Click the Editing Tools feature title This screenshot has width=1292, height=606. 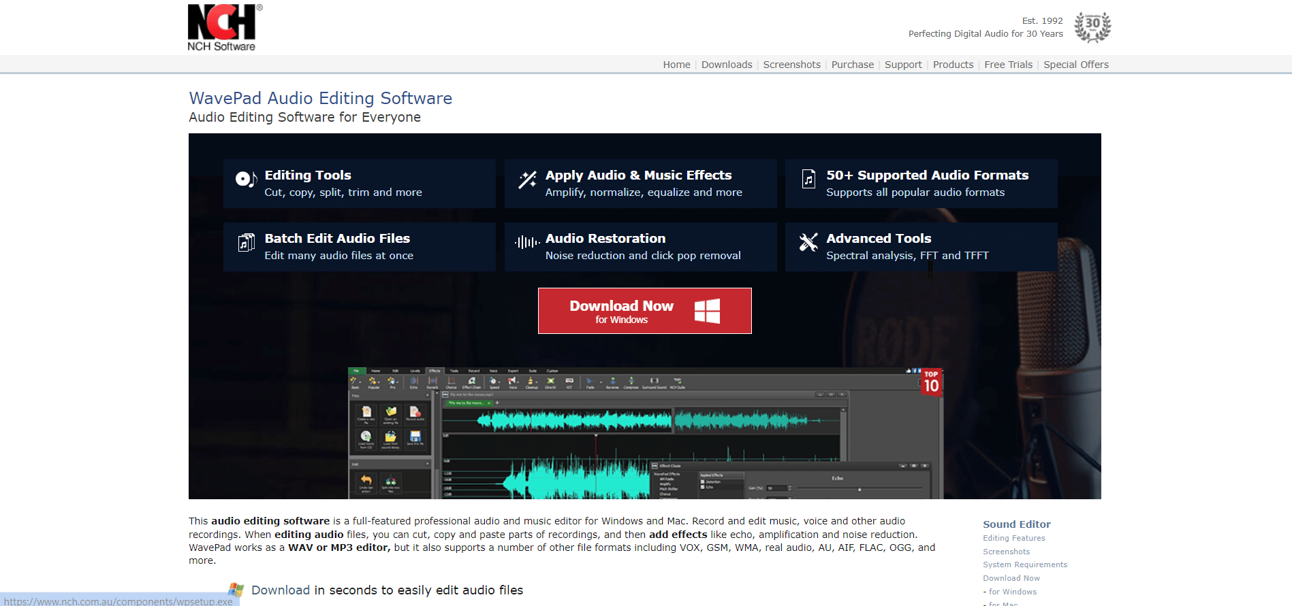308,175
